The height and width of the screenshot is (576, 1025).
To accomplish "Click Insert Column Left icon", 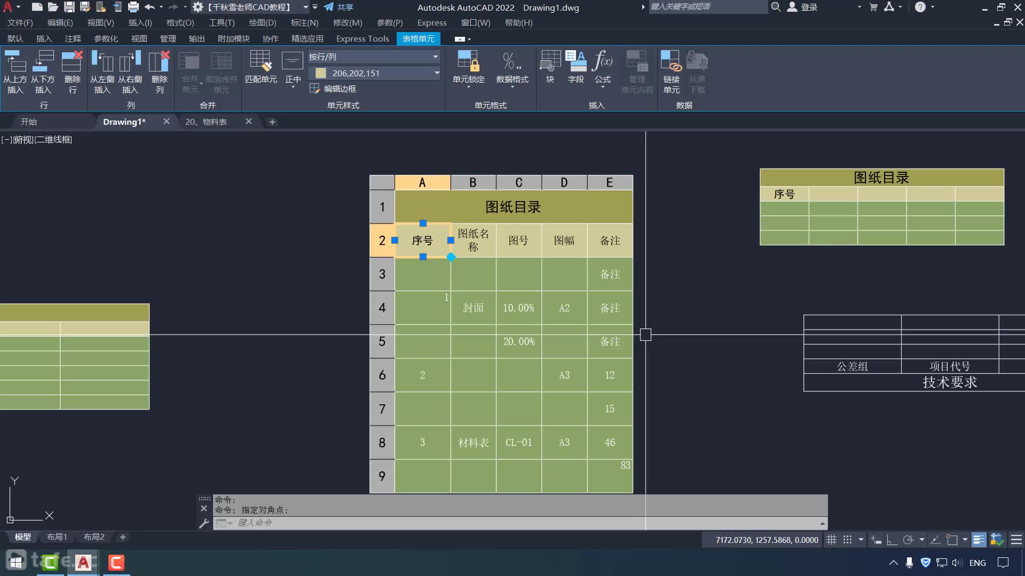I will tap(102, 61).
